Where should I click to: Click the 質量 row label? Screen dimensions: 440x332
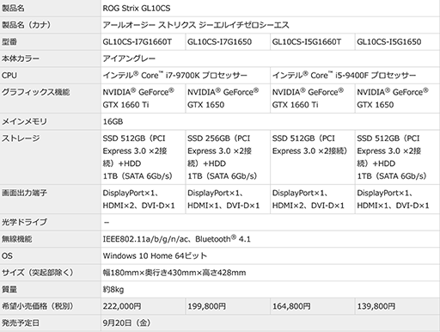(x=9, y=289)
